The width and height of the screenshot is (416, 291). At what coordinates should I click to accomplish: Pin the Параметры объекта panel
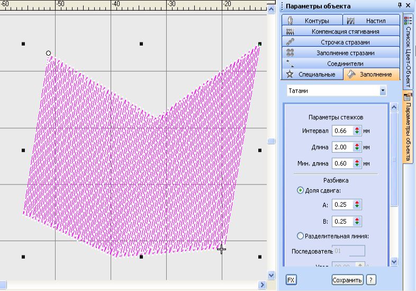pos(400,5)
